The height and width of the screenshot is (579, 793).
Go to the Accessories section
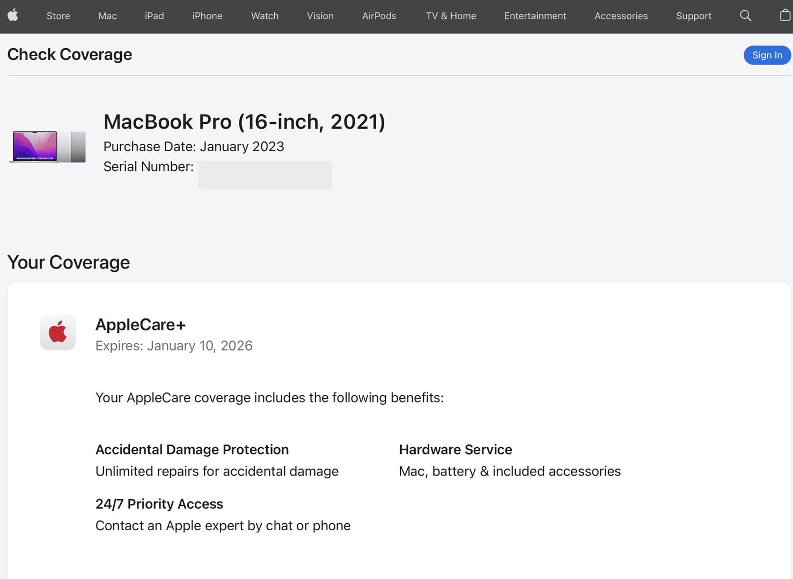pos(621,16)
